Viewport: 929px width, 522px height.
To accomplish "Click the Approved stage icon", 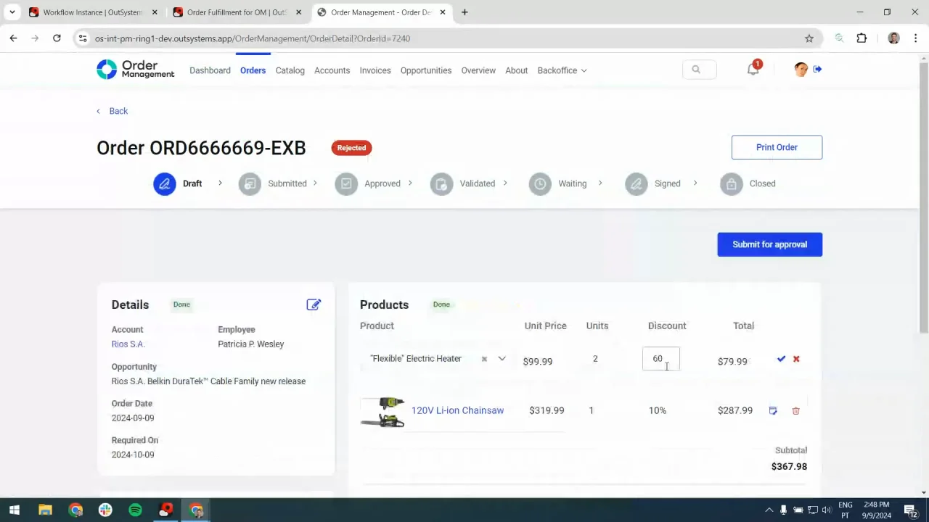I will point(346,183).
